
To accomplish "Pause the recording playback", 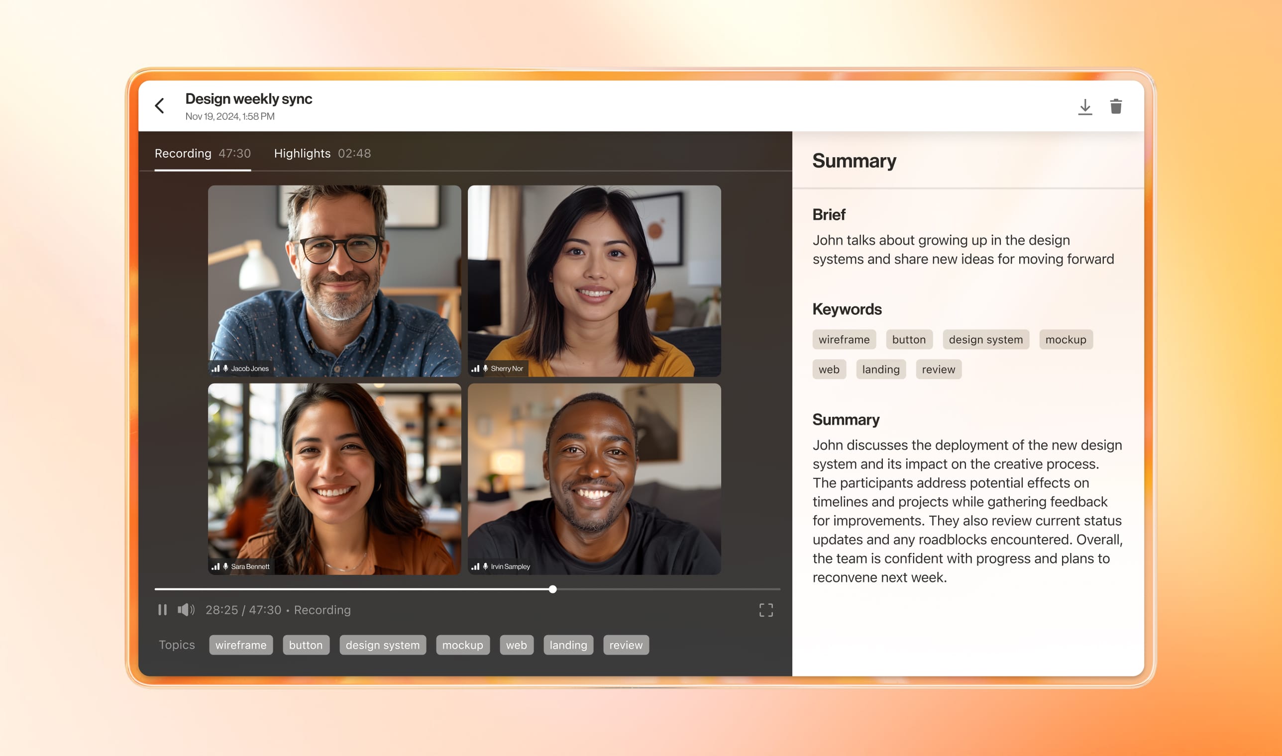I will pyautogui.click(x=163, y=610).
